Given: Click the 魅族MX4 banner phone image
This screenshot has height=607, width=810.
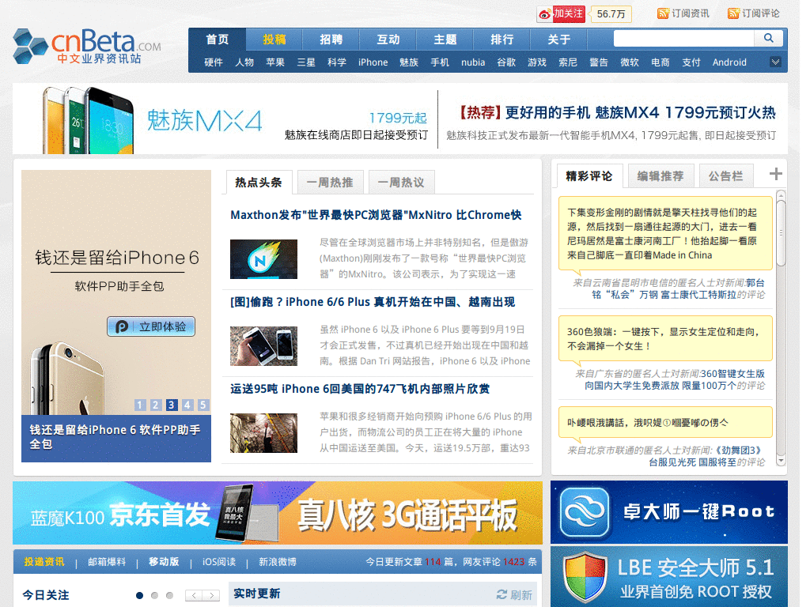Looking at the screenshot, I should coord(88,120).
